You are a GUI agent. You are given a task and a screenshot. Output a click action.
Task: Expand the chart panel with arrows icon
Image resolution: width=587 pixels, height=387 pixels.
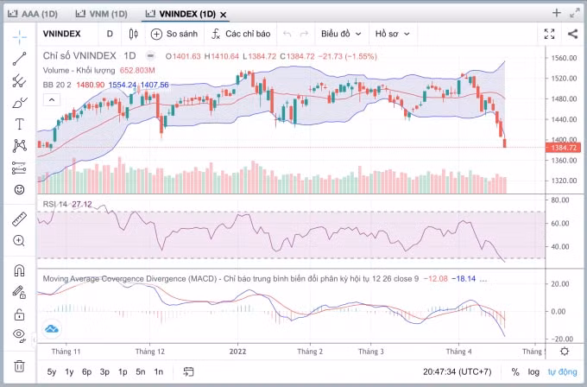[x=575, y=14]
